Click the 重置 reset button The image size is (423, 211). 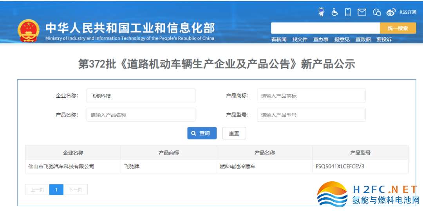(234, 133)
